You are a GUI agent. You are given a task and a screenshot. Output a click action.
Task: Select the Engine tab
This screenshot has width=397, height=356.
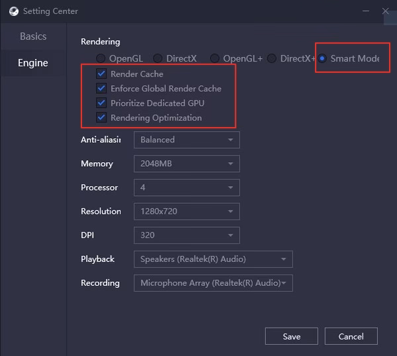click(33, 63)
